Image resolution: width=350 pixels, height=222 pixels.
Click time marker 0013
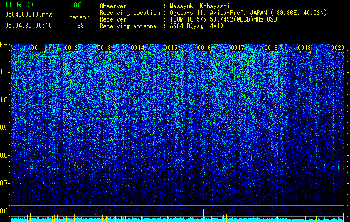tap(104, 48)
